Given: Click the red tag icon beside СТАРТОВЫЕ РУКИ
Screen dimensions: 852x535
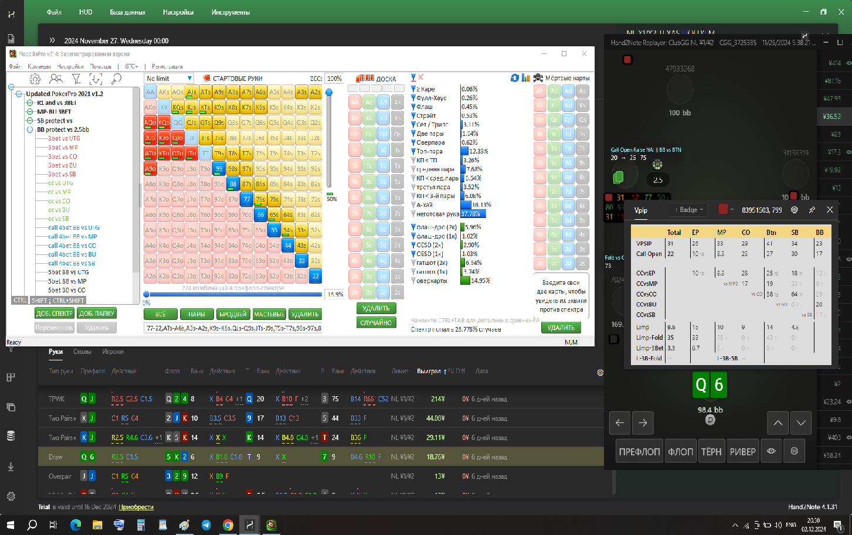Looking at the screenshot, I should click(206, 78).
